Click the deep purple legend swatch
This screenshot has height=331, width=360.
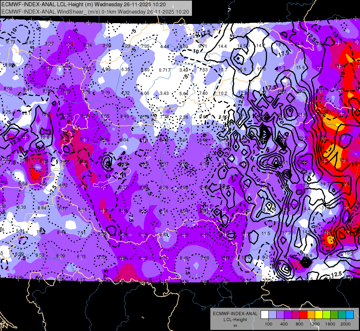click(x=288, y=315)
